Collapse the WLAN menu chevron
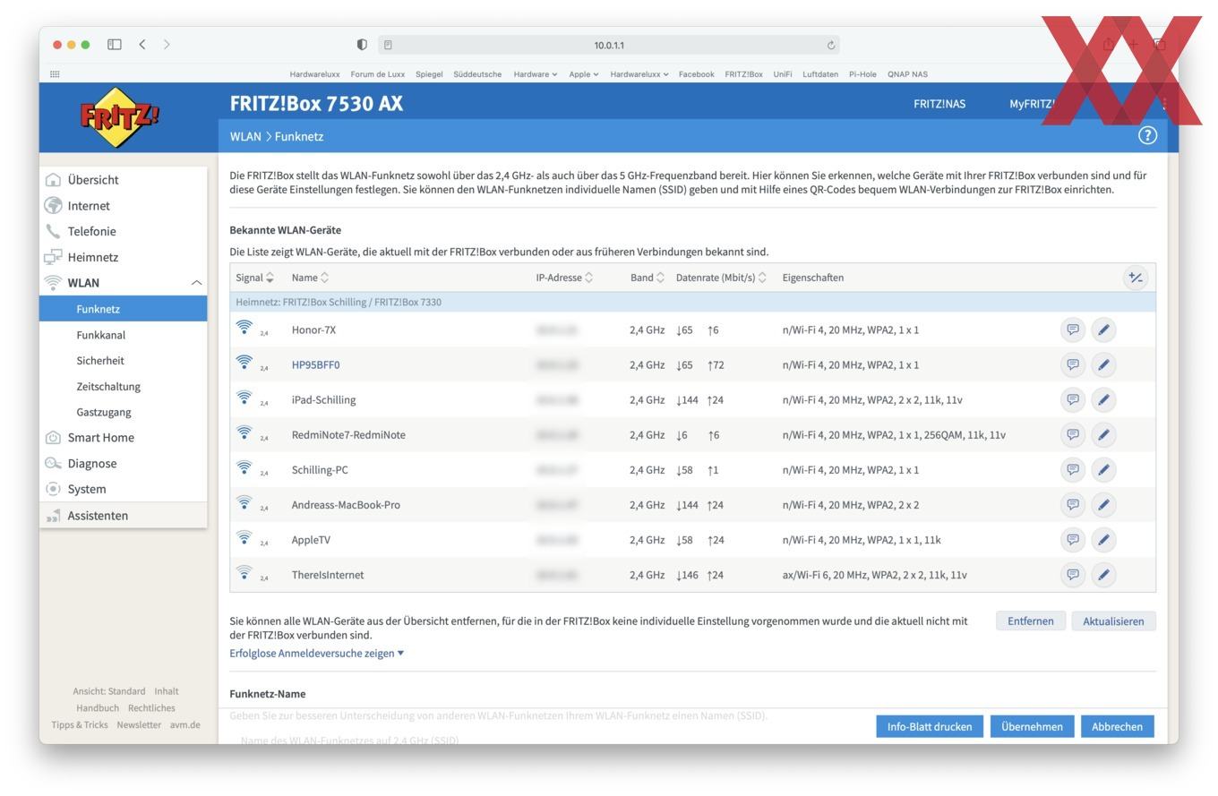This screenshot has height=796, width=1218. pos(196,283)
